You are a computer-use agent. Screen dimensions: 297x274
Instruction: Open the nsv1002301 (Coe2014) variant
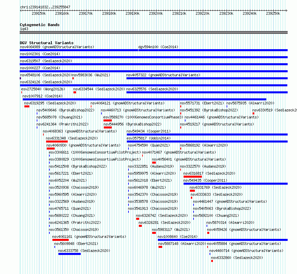[40, 54]
